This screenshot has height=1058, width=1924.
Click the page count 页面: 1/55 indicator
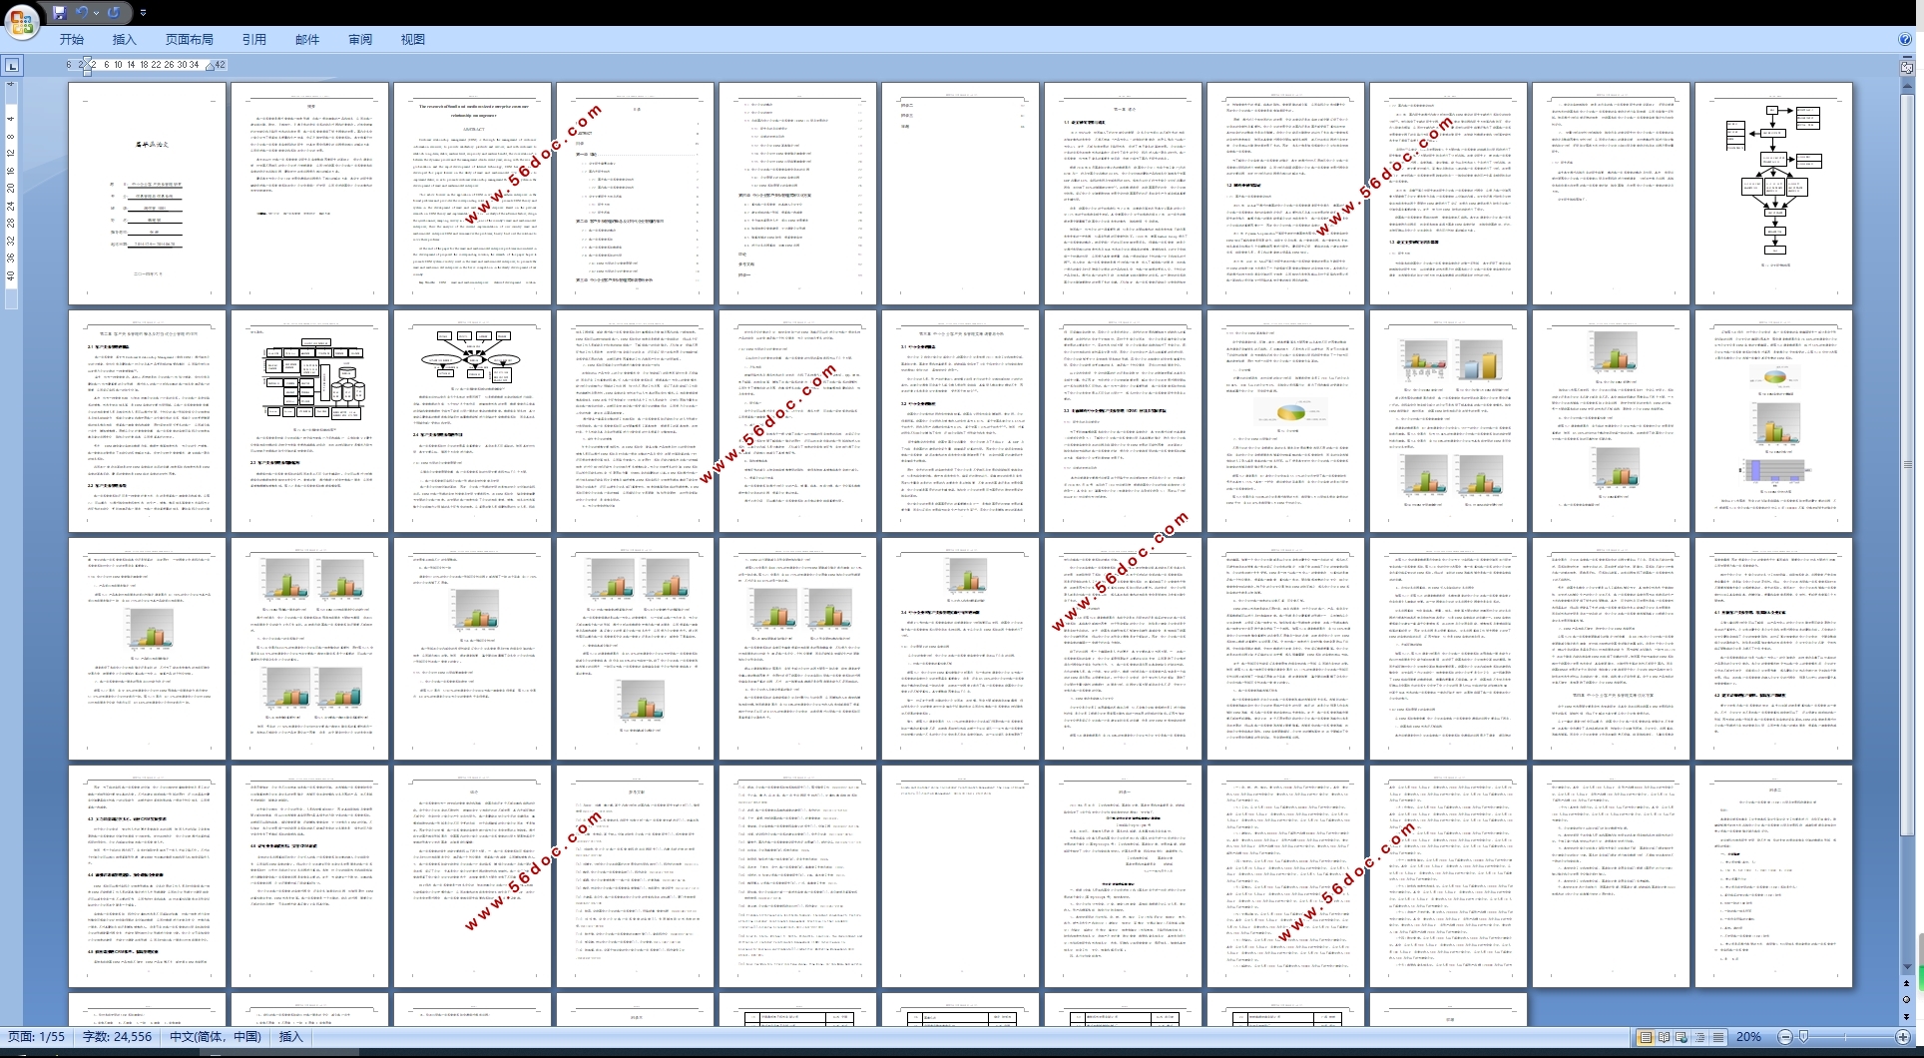click(36, 1037)
